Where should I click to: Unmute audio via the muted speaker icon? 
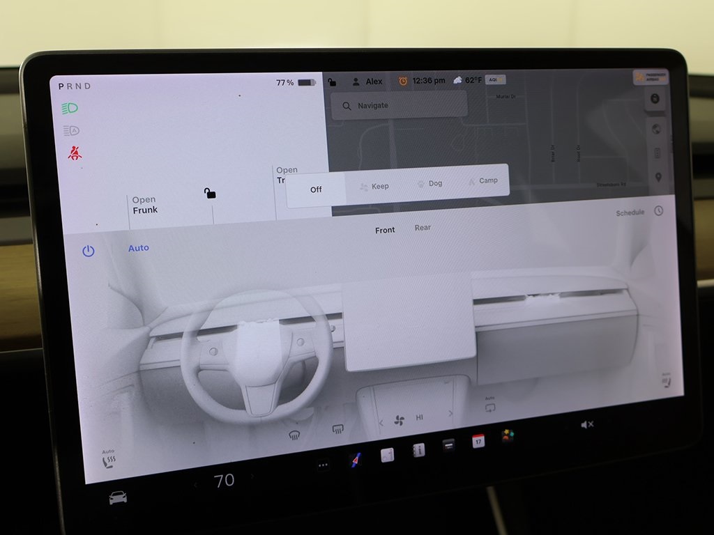point(587,424)
